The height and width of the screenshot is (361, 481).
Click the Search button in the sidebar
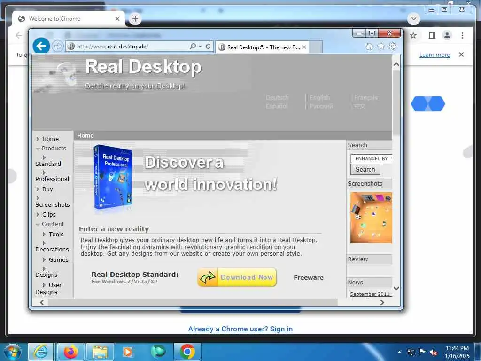pyautogui.click(x=365, y=169)
